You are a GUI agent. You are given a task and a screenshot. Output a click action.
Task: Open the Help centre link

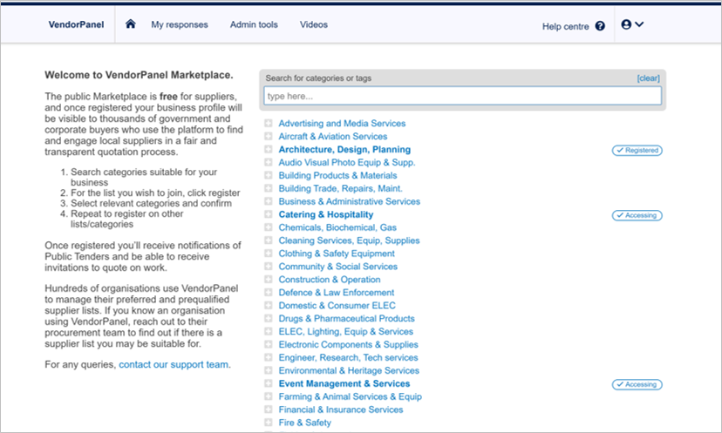click(565, 27)
